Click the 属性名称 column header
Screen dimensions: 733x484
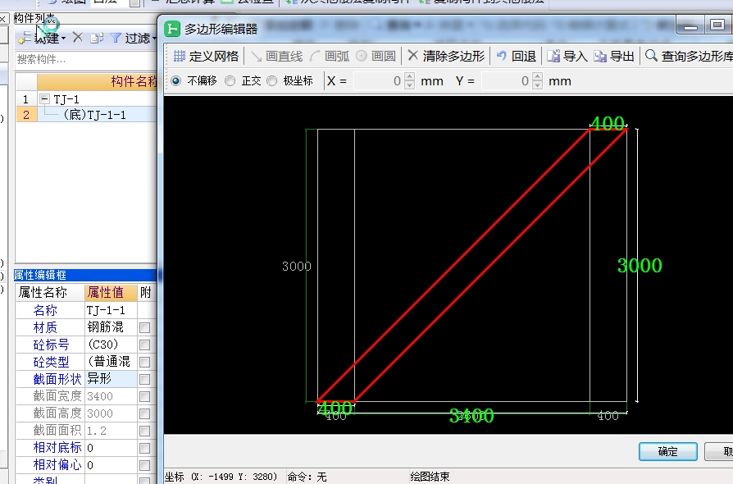click(x=49, y=293)
